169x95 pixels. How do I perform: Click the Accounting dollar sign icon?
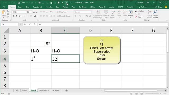point(76,16)
